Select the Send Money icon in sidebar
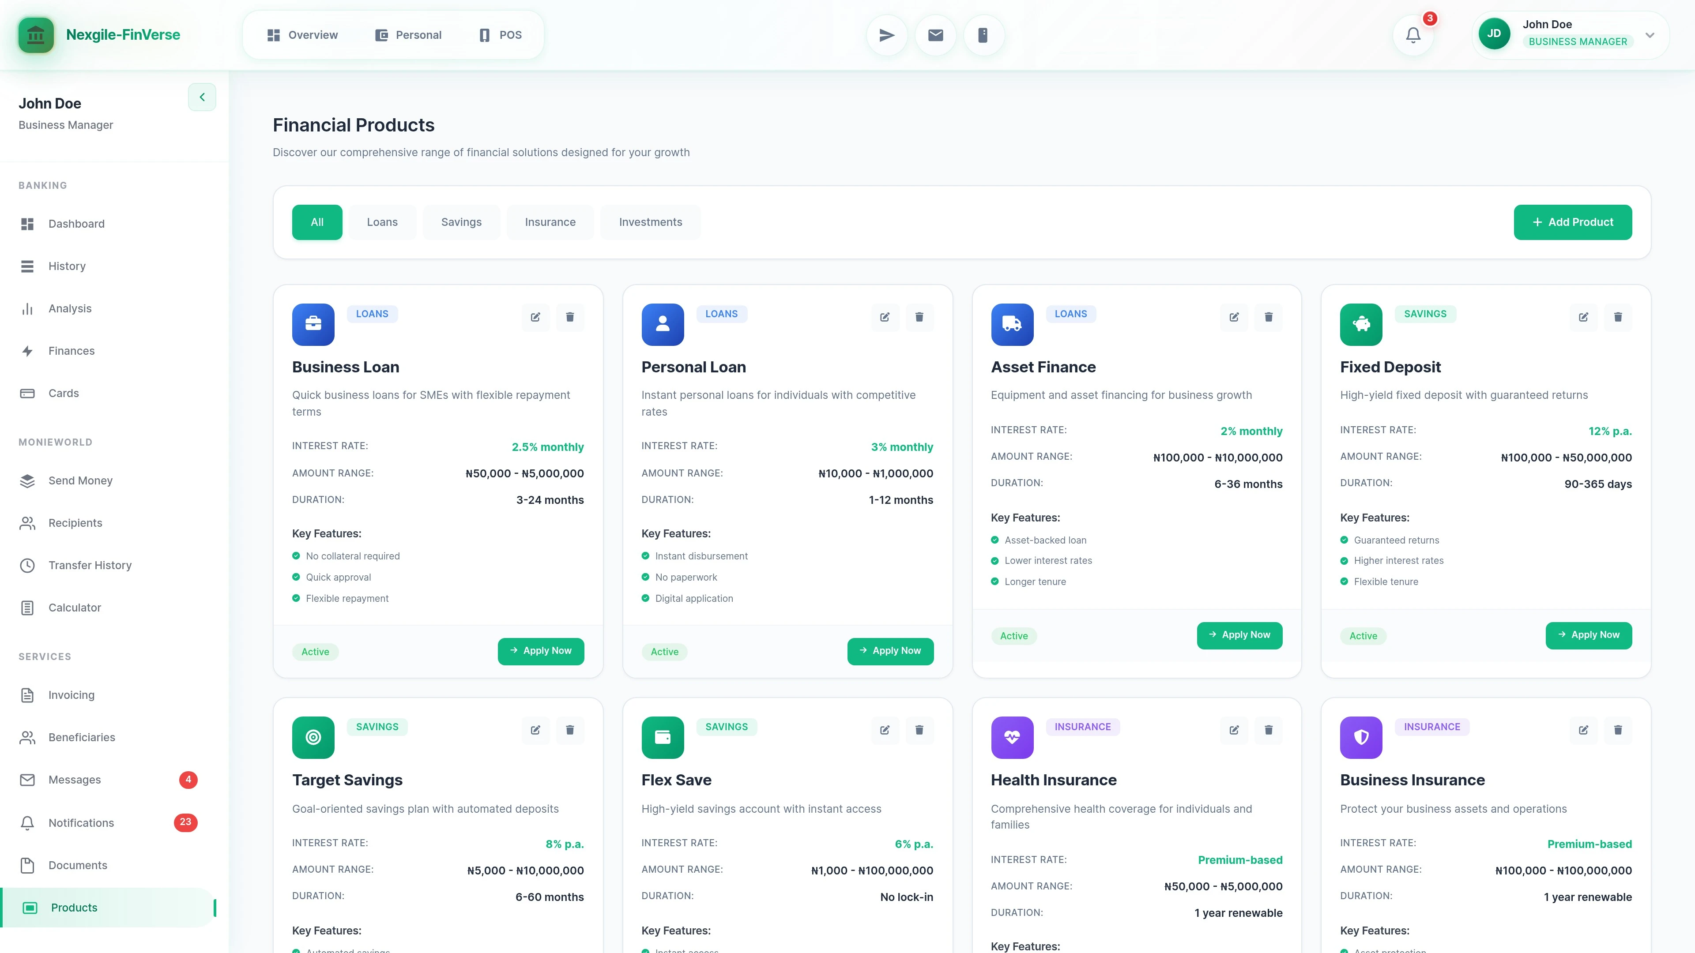Image resolution: width=1695 pixels, height=953 pixels. (x=27, y=481)
